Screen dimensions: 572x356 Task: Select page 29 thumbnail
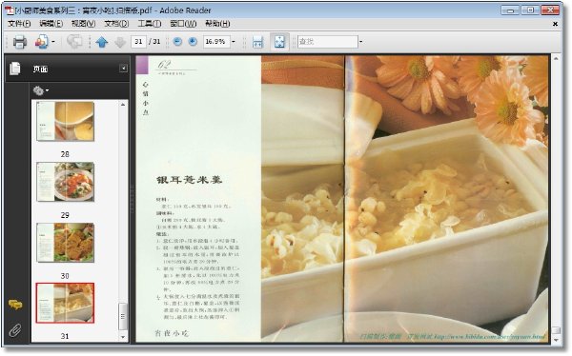click(x=65, y=182)
